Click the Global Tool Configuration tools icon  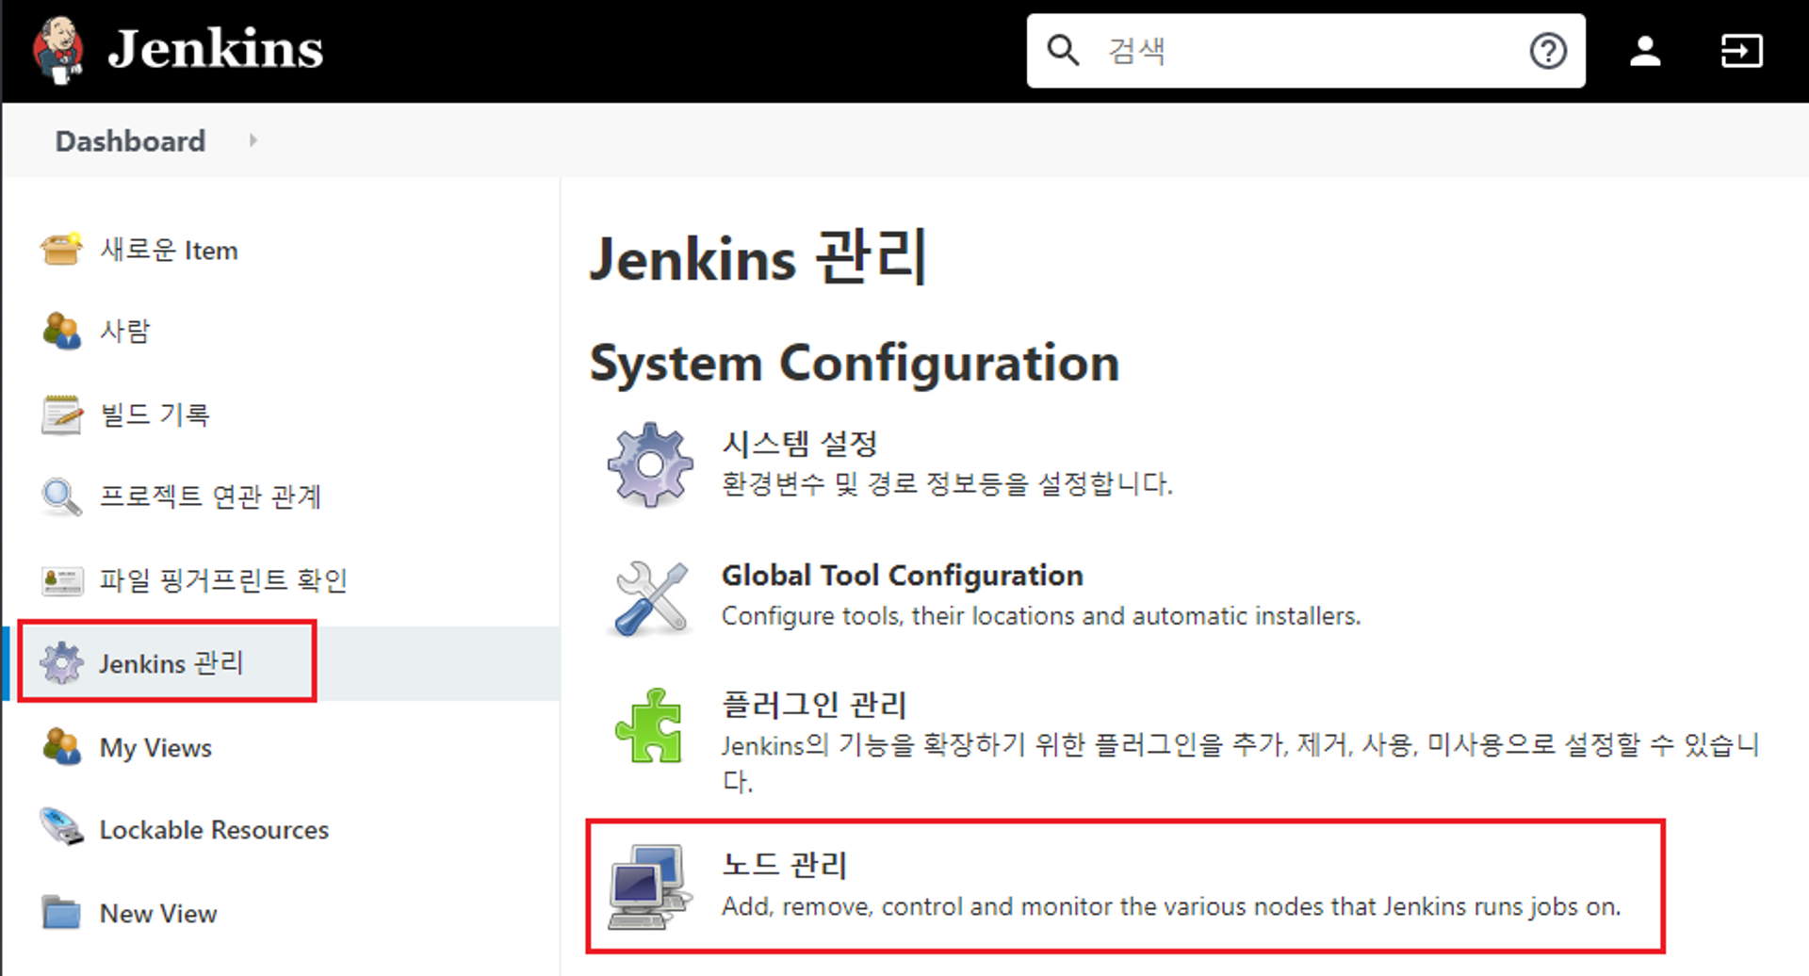pos(650,597)
